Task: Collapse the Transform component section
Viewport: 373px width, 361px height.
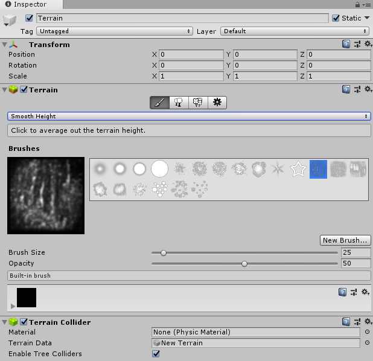Action: pos(5,45)
